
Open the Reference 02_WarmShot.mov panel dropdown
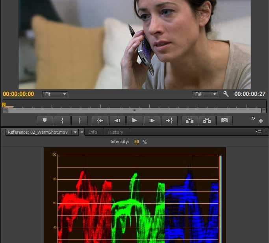coord(75,132)
